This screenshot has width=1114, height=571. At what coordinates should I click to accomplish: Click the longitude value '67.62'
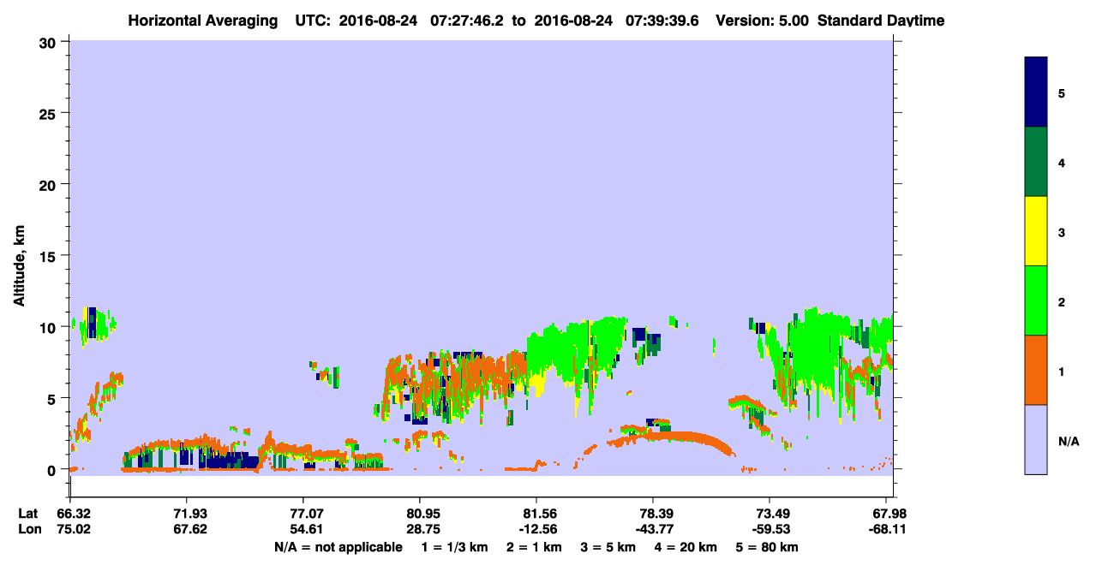click(187, 529)
